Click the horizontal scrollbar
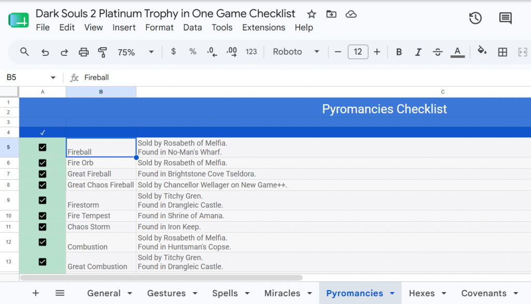 (x=161, y=278)
